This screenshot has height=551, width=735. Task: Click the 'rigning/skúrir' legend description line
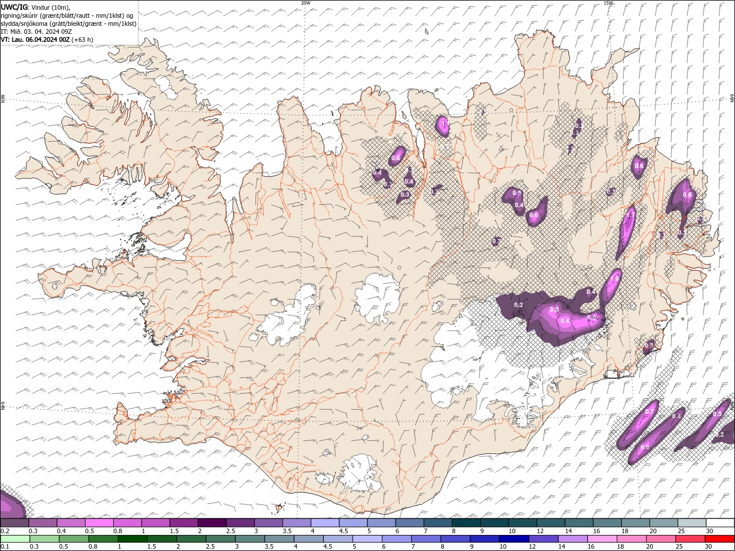pyautogui.click(x=67, y=15)
